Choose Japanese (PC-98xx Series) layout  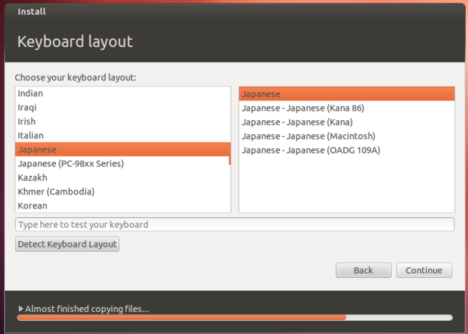(x=122, y=163)
